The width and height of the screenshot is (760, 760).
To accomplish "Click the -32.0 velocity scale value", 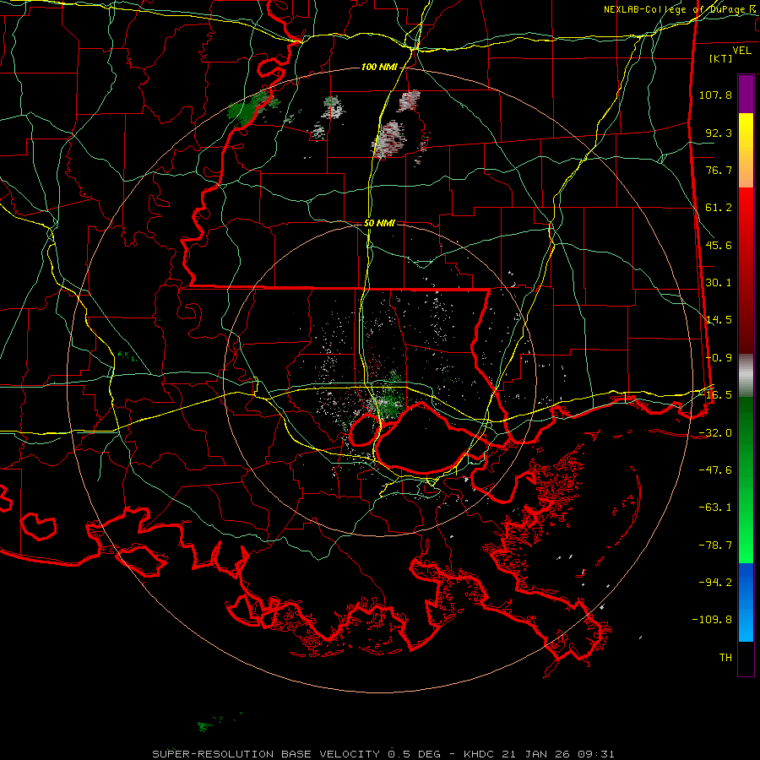I will point(715,433).
